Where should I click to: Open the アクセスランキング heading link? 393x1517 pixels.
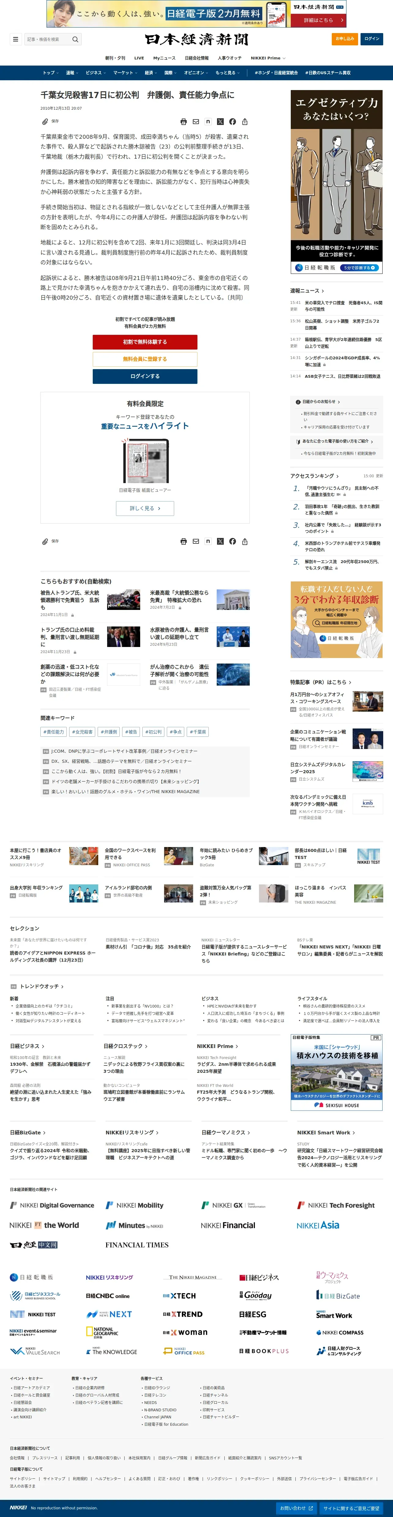coord(315,476)
